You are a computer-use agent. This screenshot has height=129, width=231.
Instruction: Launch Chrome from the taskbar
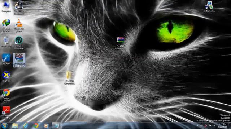[x=36, y=125]
